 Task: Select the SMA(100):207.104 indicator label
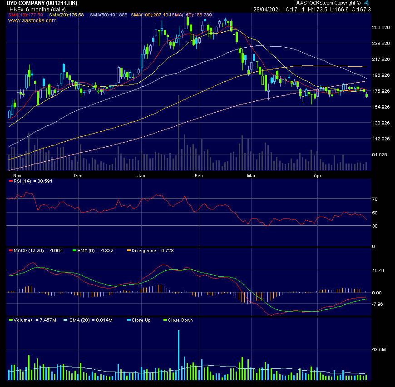[x=151, y=15]
